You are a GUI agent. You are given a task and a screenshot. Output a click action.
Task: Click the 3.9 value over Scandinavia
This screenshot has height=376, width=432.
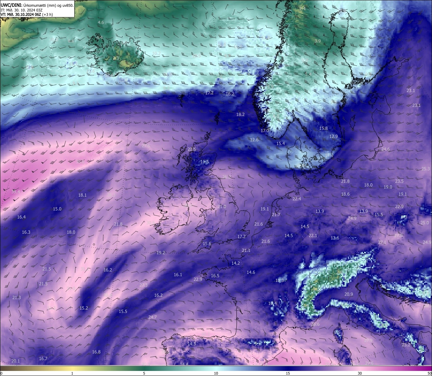pyautogui.click(x=318, y=41)
